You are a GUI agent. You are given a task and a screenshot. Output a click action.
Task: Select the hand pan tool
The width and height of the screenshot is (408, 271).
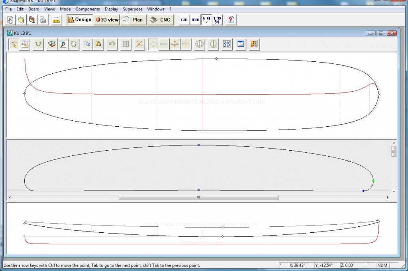pos(74,44)
